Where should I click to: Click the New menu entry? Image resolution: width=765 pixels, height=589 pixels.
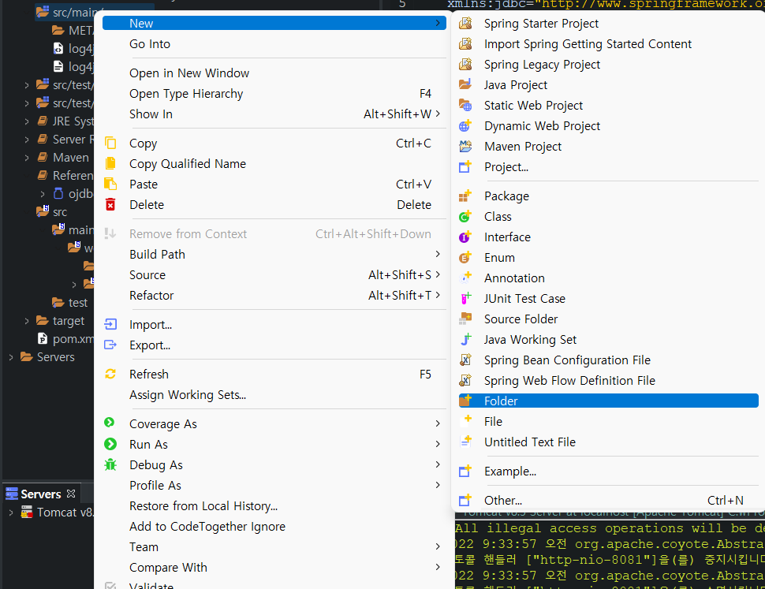pyautogui.click(x=274, y=23)
